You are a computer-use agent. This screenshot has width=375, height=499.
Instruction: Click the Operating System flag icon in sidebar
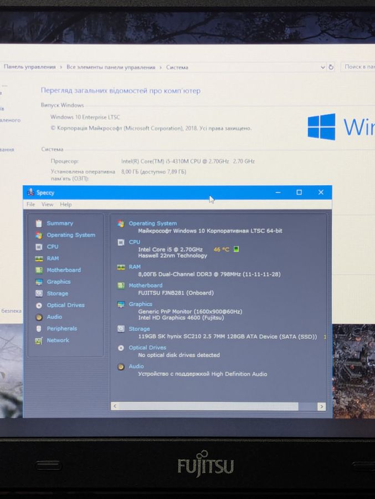click(39, 235)
